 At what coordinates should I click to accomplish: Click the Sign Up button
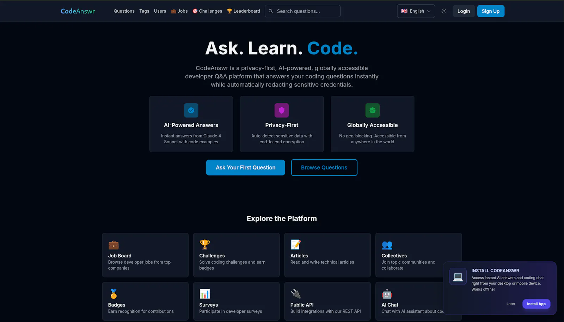pyautogui.click(x=491, y=11)
